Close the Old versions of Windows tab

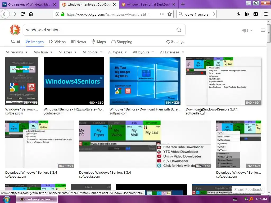click(x=55, y=5)
